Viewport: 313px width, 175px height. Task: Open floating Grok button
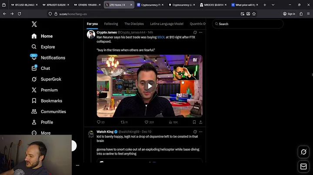point(303,152)
